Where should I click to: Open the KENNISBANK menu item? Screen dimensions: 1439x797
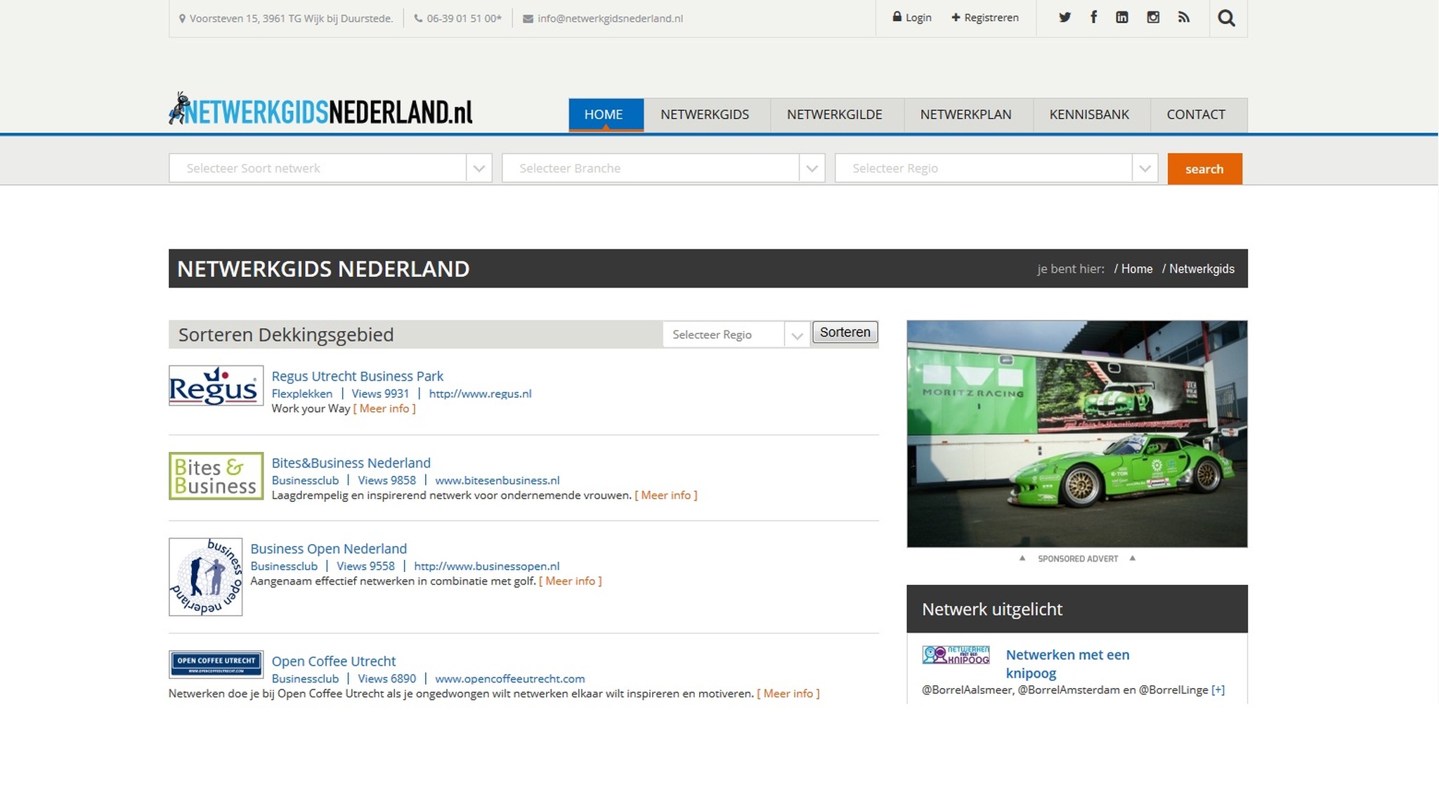coord(1089,115)
